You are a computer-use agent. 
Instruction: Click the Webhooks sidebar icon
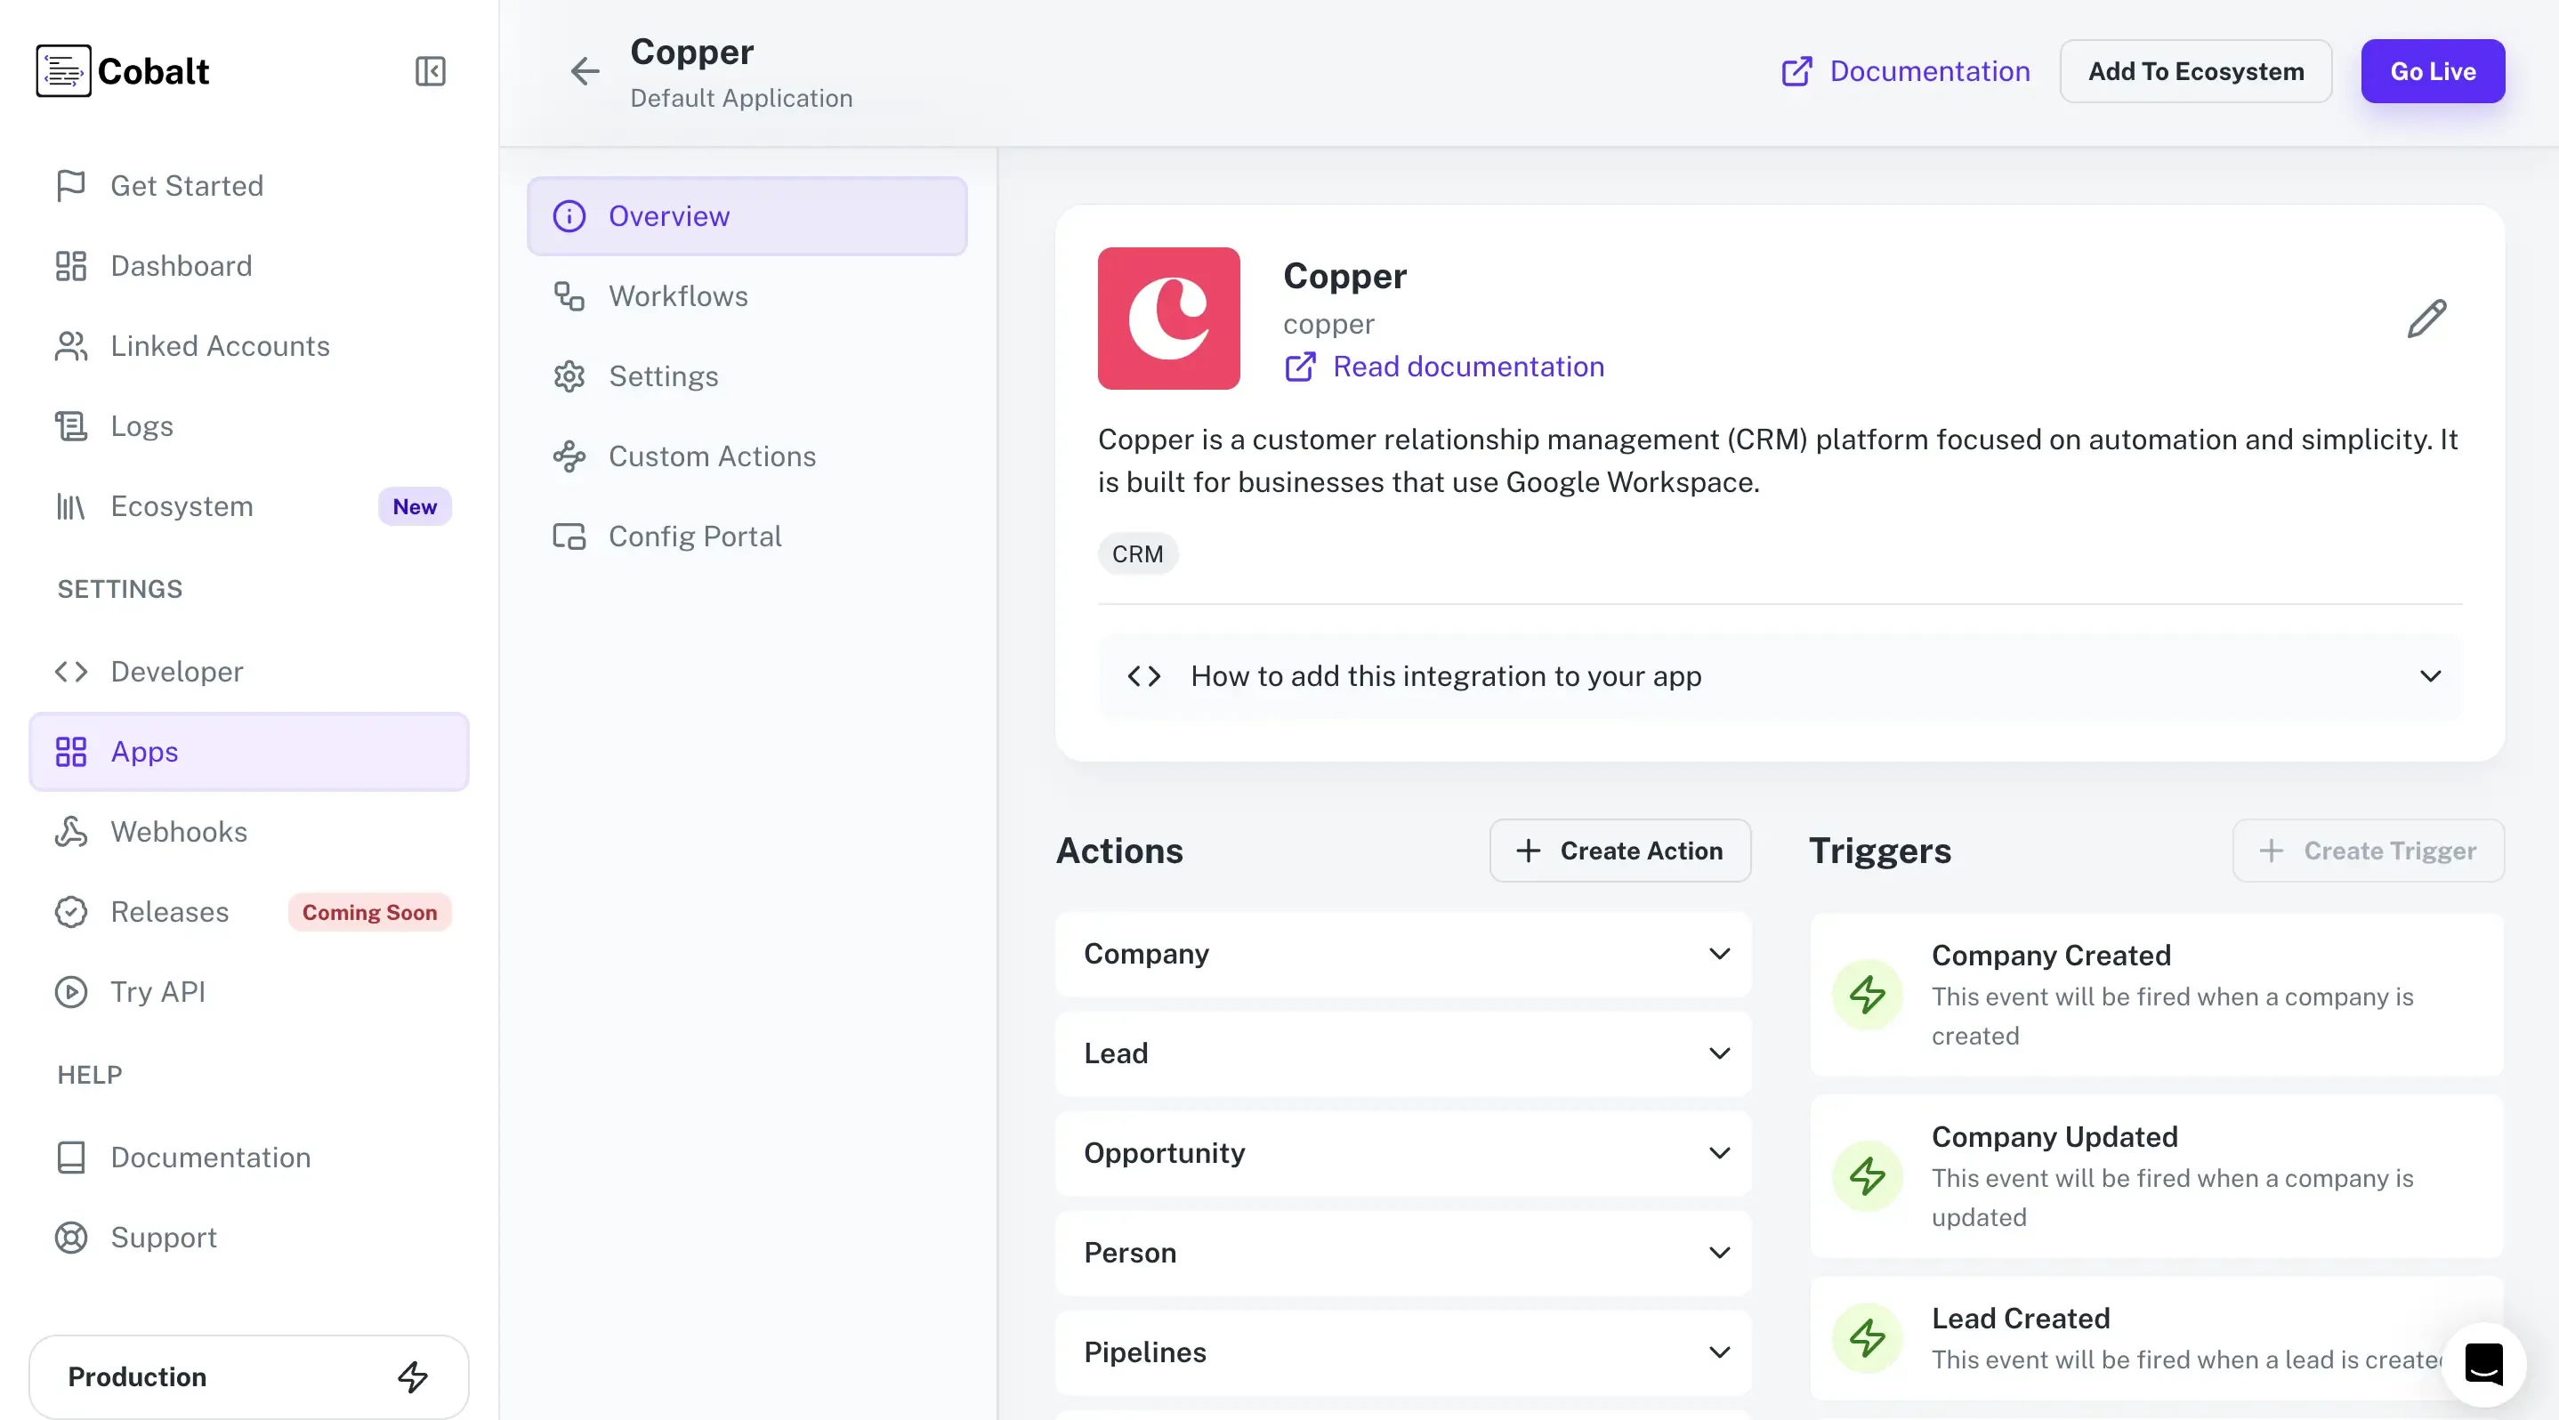(70, 831)
